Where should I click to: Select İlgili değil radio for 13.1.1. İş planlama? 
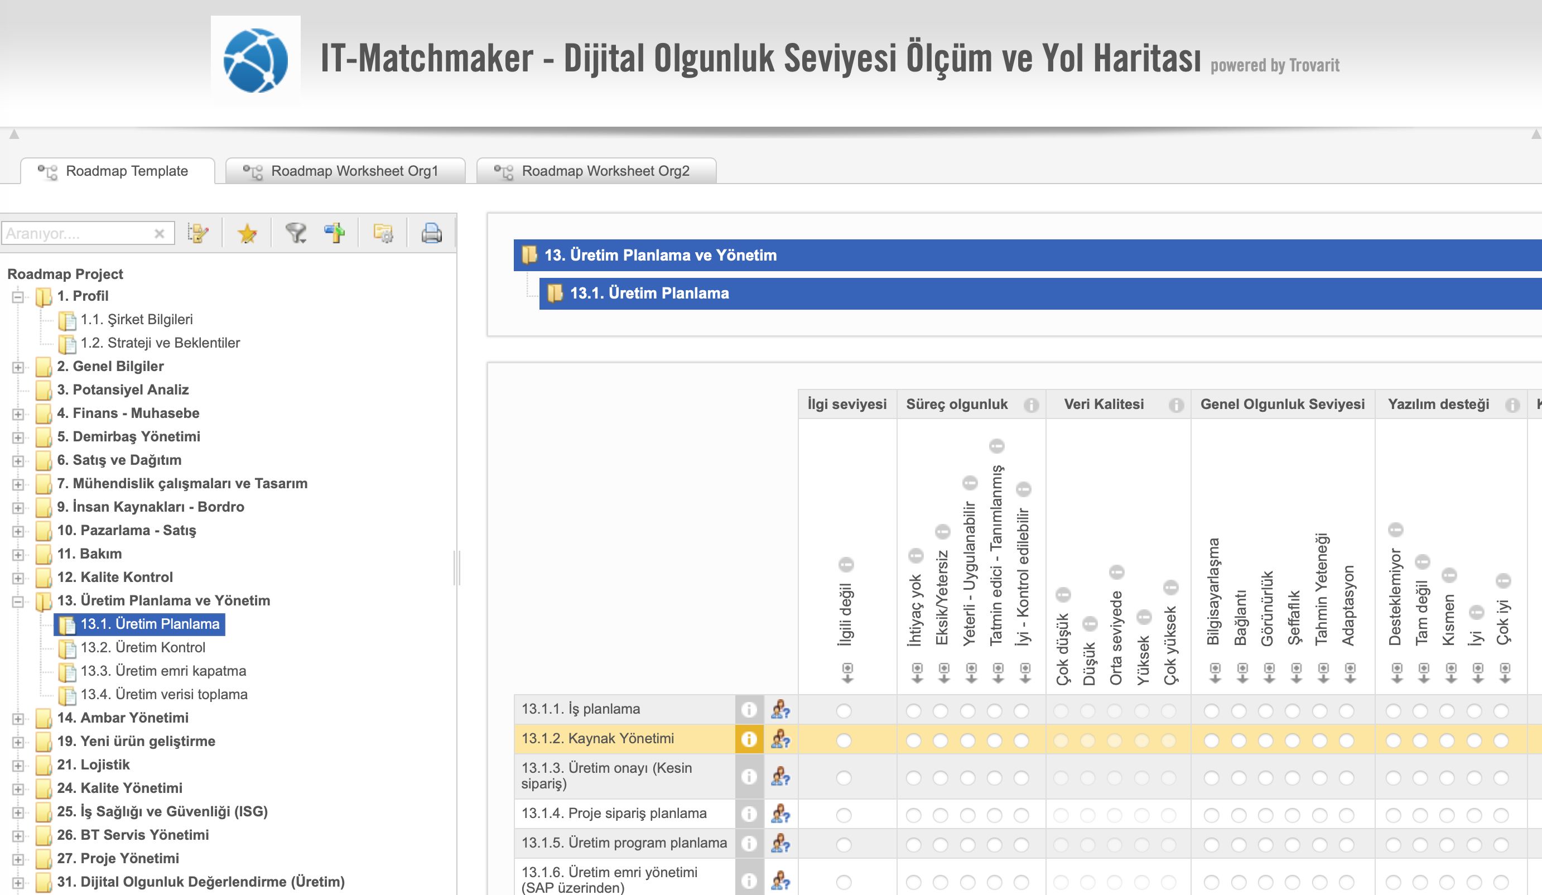click(844, 711)
